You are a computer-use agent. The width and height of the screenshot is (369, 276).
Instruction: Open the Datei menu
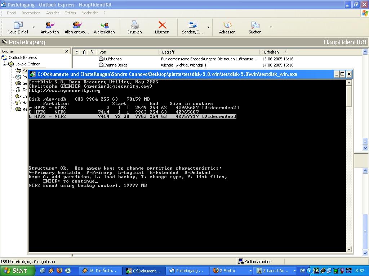[x=11, y=13]
